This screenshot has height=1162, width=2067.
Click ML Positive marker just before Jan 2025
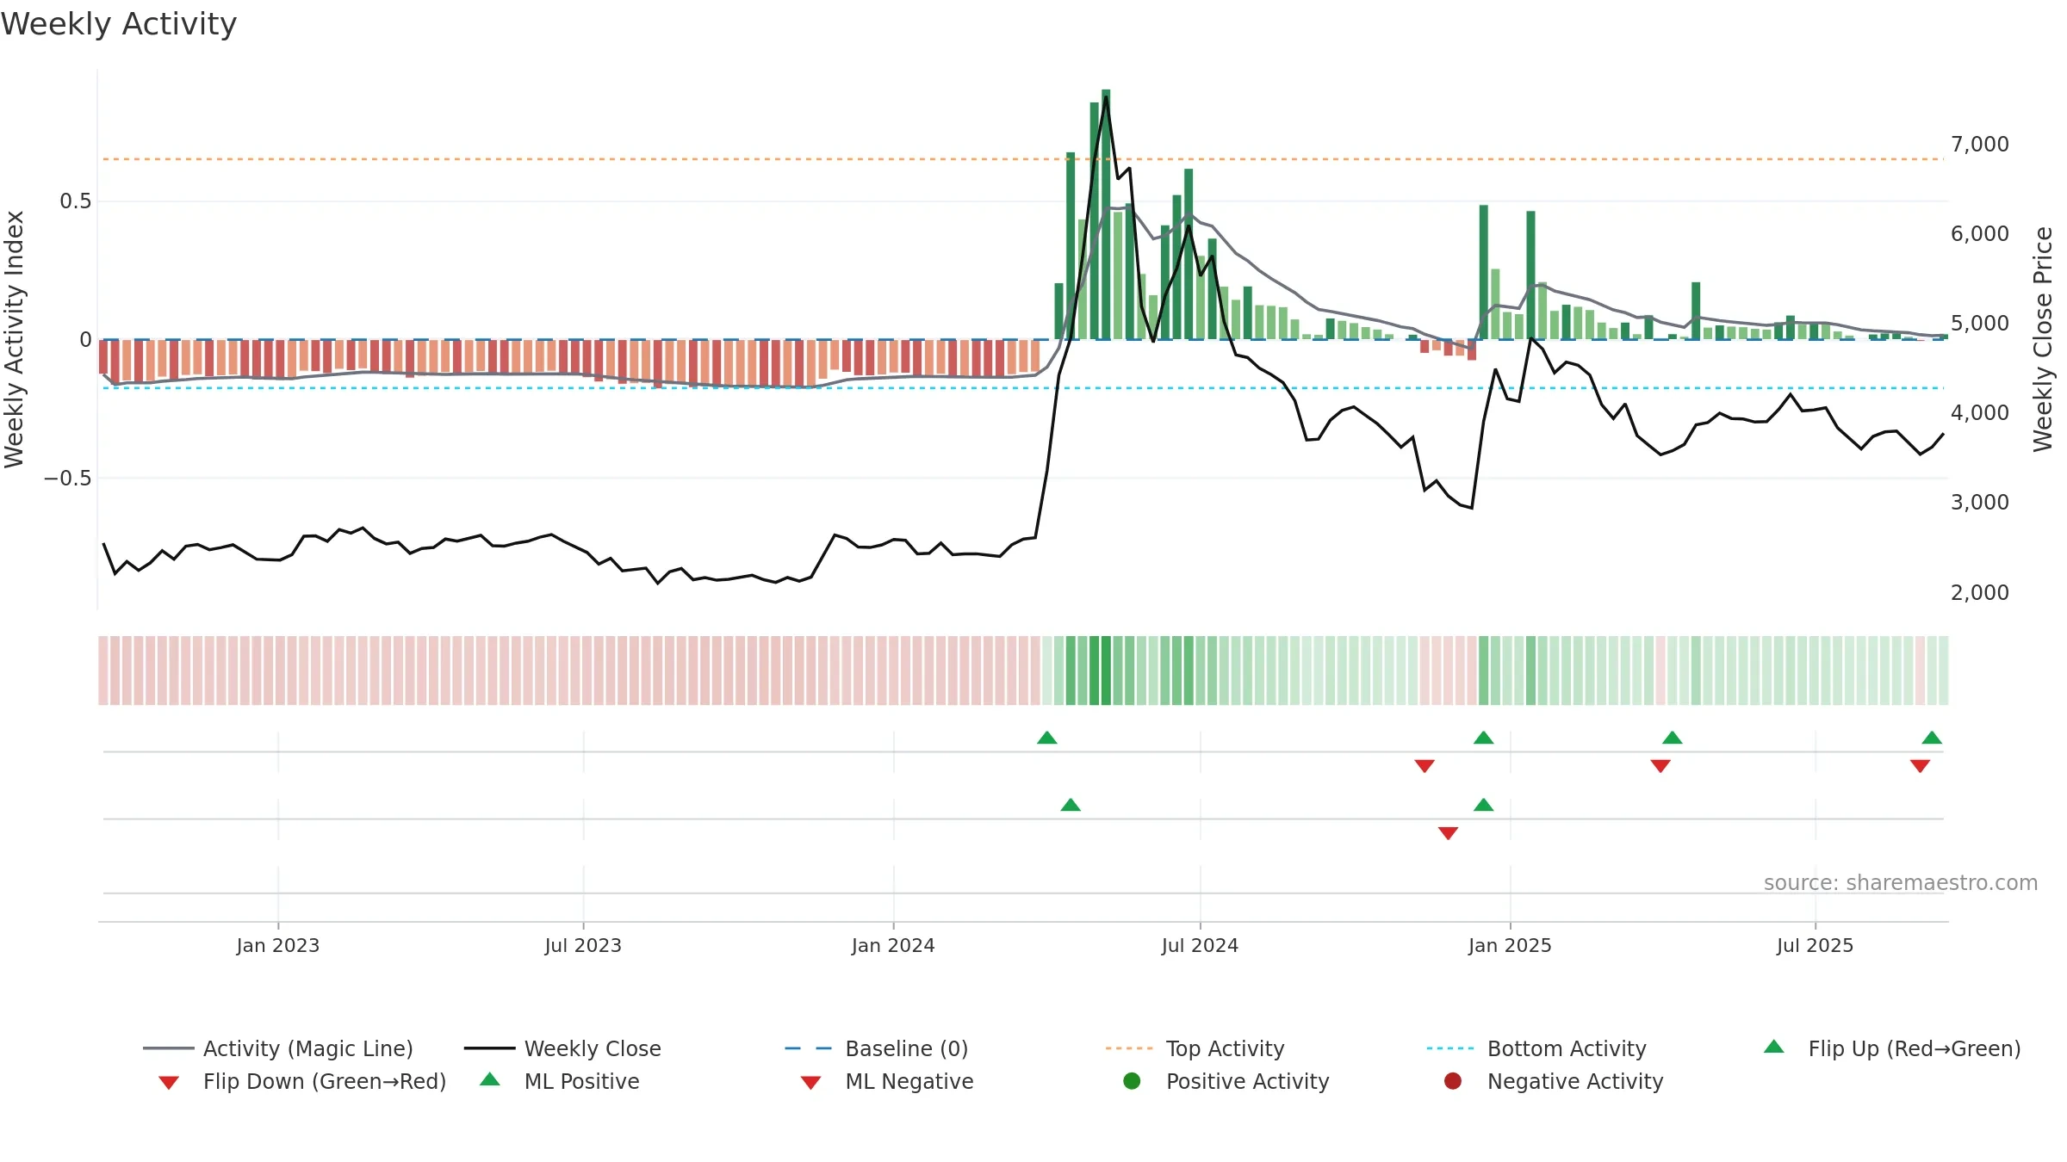(x=1484, y=805)
